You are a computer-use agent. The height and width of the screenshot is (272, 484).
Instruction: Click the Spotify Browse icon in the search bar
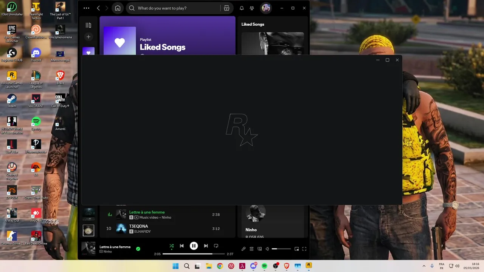226,8
